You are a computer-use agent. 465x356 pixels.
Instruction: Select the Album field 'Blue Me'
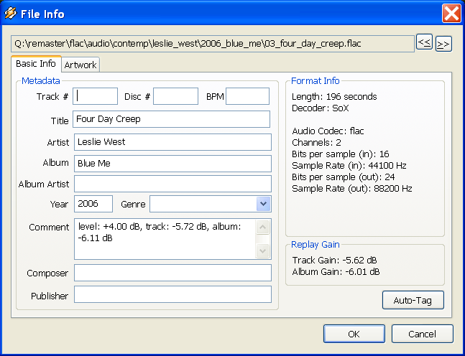tap(172, 164)
